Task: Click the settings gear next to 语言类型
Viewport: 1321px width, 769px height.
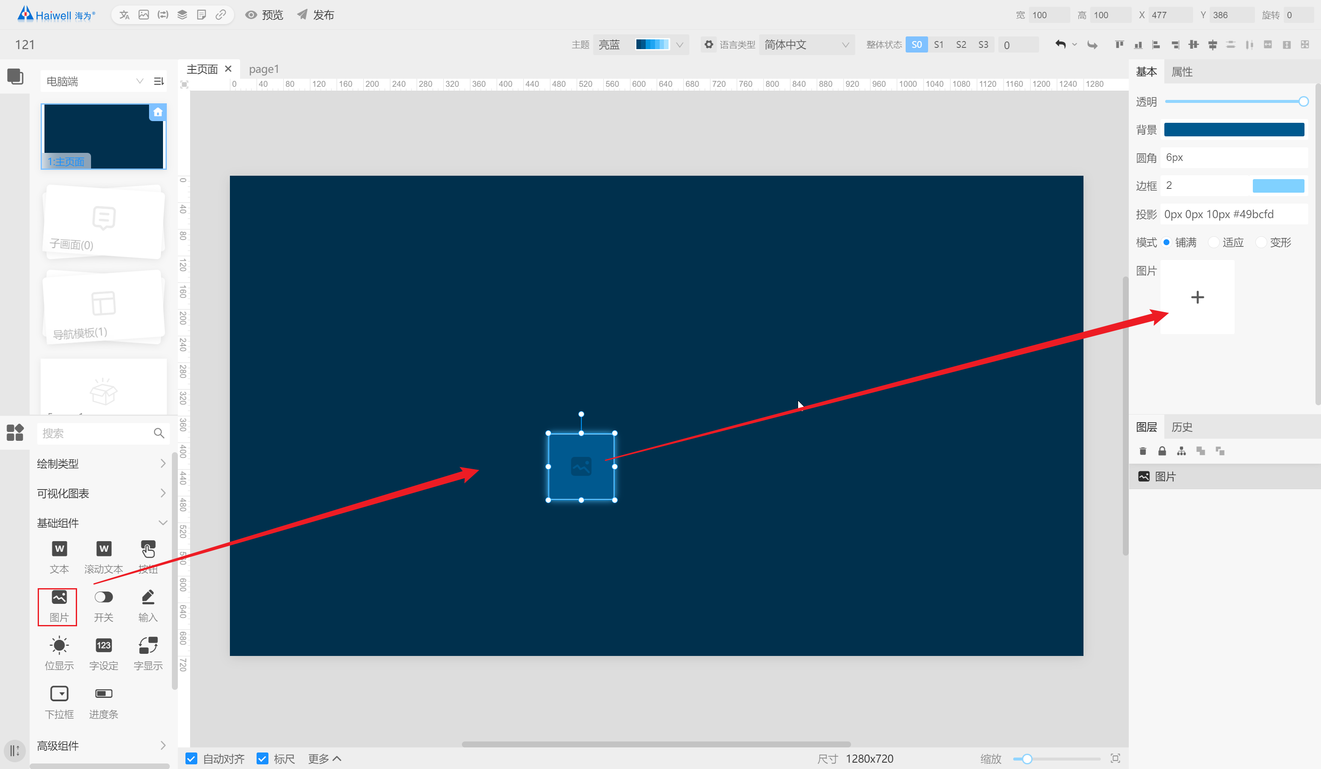Action: point(709,44)
